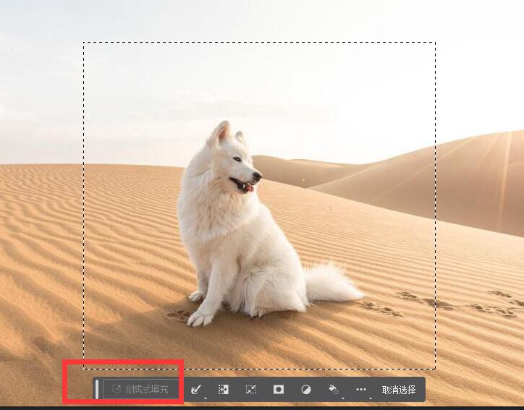The height and width of the screenshot is (410, 524).
Task: Click the invert selection icon
Action: click(x=223, y=389)
